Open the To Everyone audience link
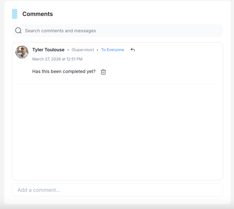 point(112,50)
